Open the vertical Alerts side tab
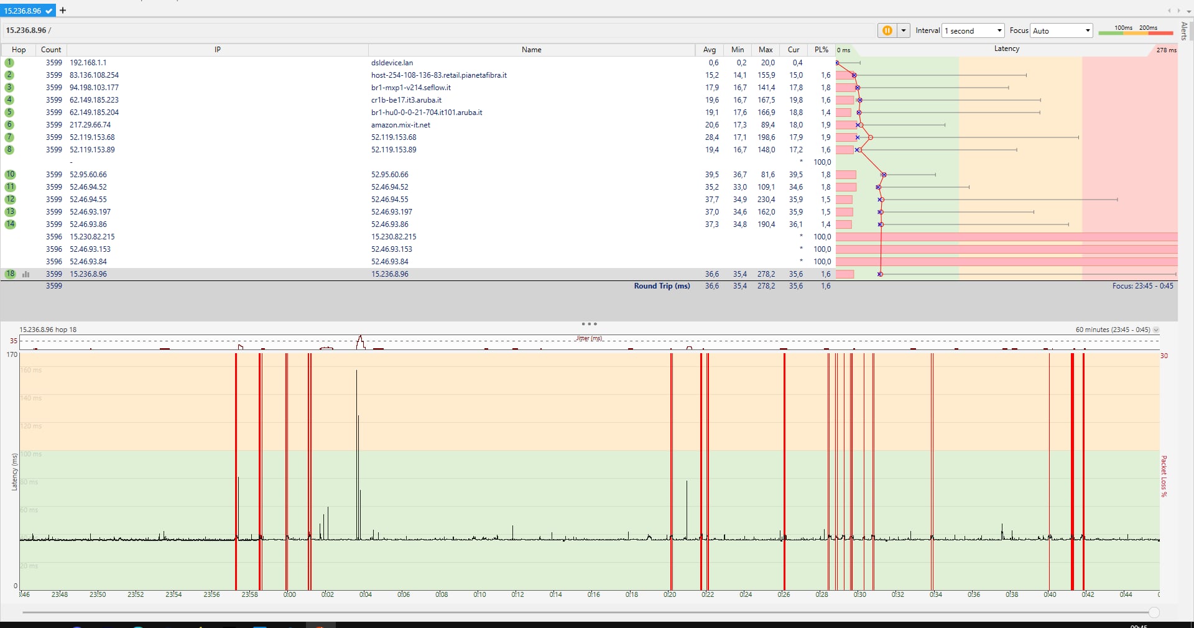Screen dimensions: 1194x628 point(1184,31)
